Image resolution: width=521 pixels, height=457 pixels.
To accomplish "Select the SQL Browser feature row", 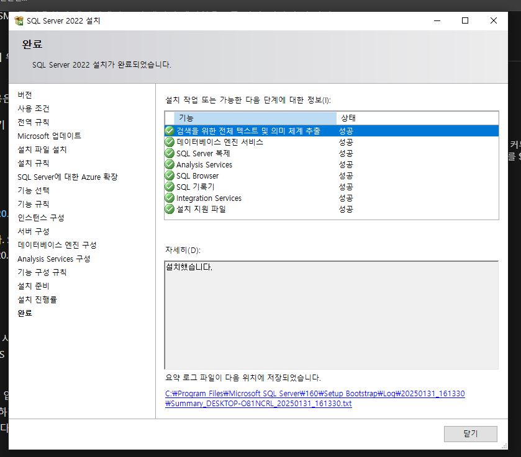I will click(x=332, y=175).
